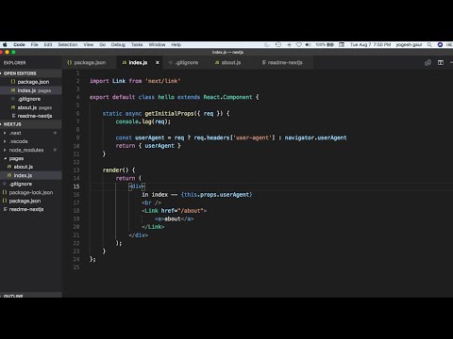Open the Code application menu
Viewport: 453px width, 339px height.
[x=19, y=45]
